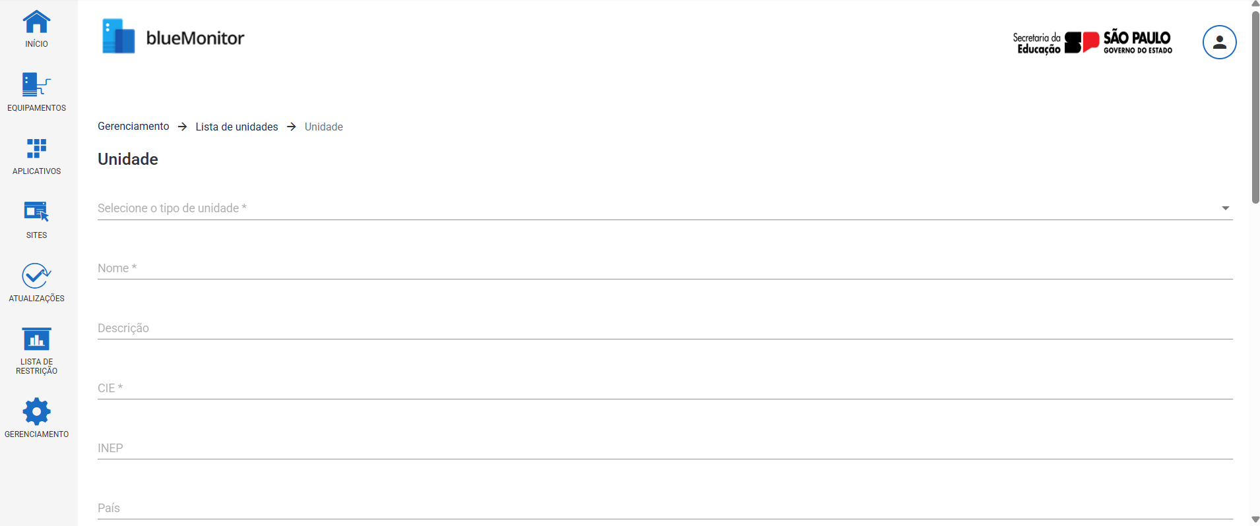Open the Equipamentos section icon
The image size is (1260, 526).
click(x=36, y=85)
